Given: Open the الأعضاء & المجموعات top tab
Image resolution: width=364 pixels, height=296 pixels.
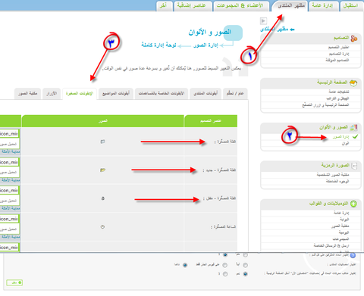Looking at the screenshot, I should 240,6.
